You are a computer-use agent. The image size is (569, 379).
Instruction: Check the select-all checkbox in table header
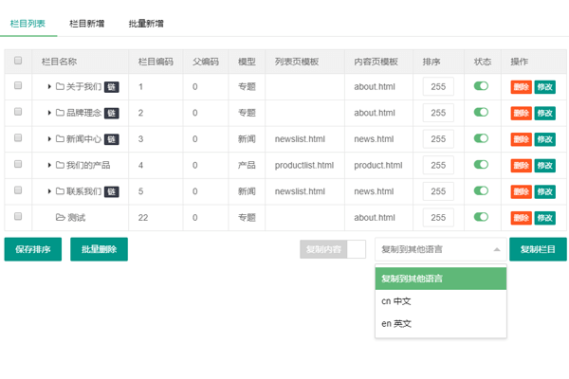tap(18, 62)
